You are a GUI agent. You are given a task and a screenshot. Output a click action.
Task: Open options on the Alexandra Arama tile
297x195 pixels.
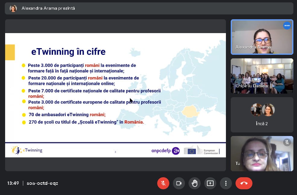(287, 26)
